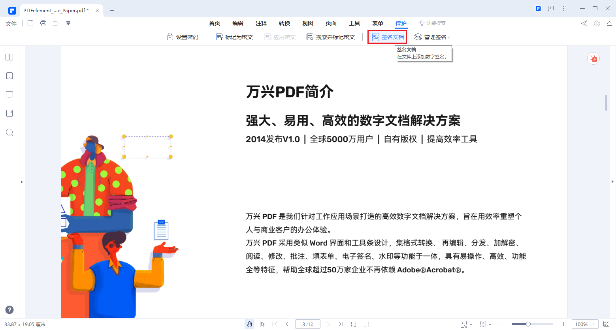The image size is (616, 330).
Task: Click the page number field showing 3/12
Action: (x=307, y=324)
